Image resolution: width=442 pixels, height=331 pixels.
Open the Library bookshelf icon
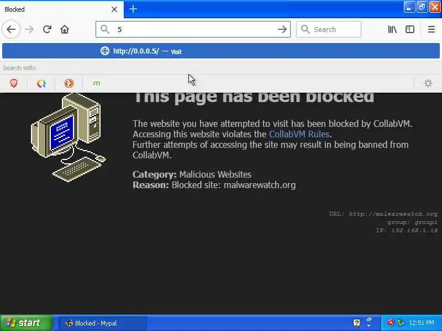click(392, 29)
